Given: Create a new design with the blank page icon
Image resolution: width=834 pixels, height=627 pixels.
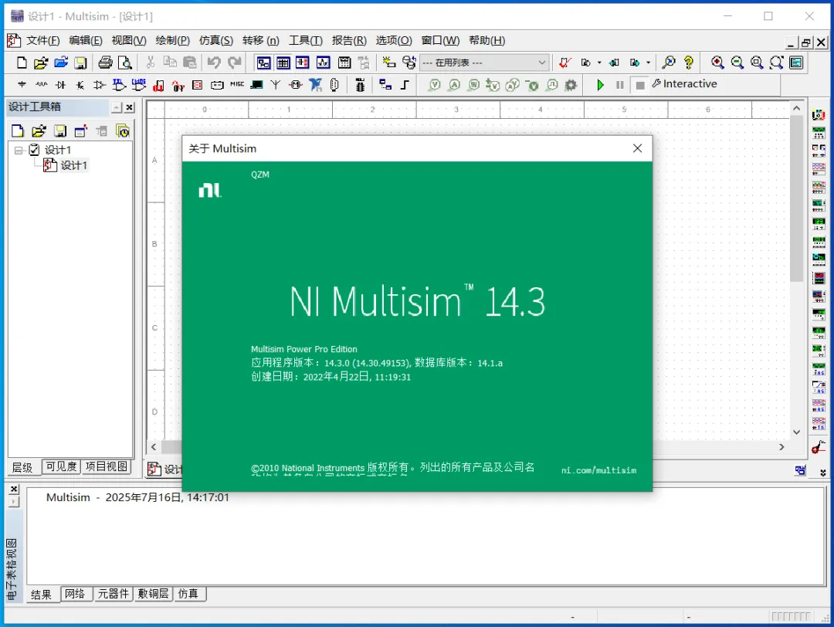Looking at the screenshot, I should click(x=22, y=63).
